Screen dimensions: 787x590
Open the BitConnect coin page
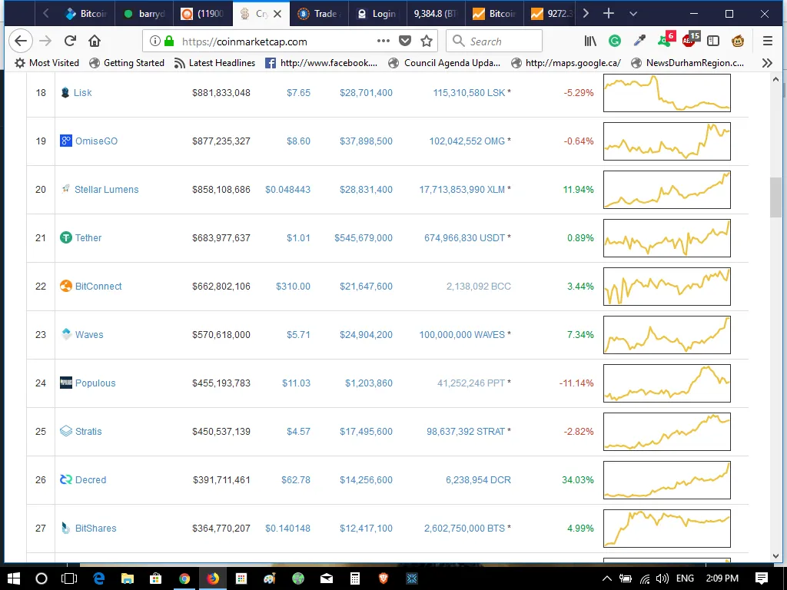click(x=98, y=287)
